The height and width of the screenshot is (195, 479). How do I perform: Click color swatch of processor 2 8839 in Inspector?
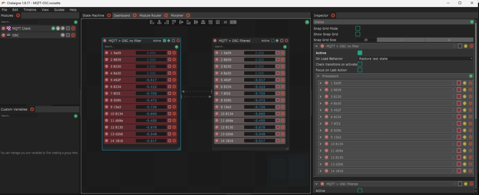click(459, 90)
